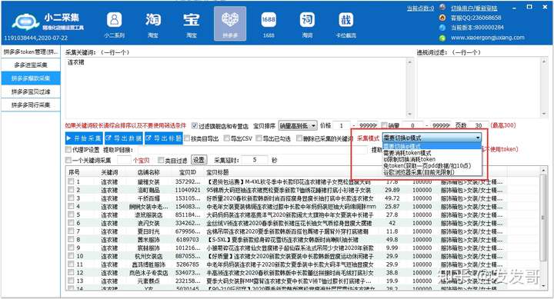Click the 小二采集 logo icon
554x299 pixels.
coord(25,22)
